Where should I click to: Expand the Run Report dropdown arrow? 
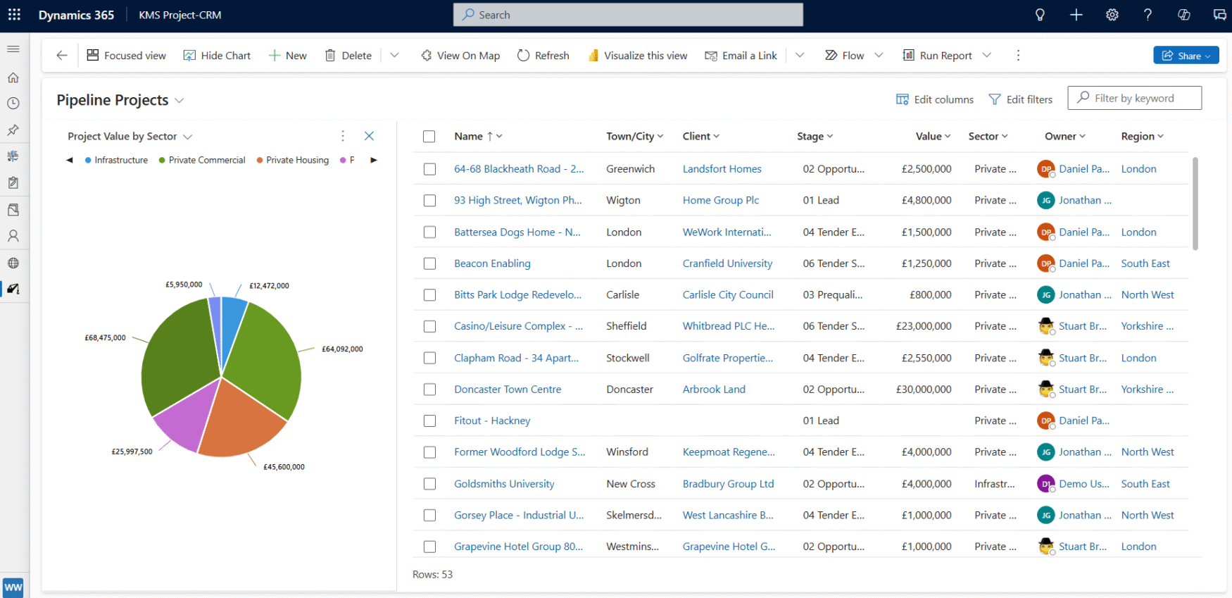click(987, 56)
